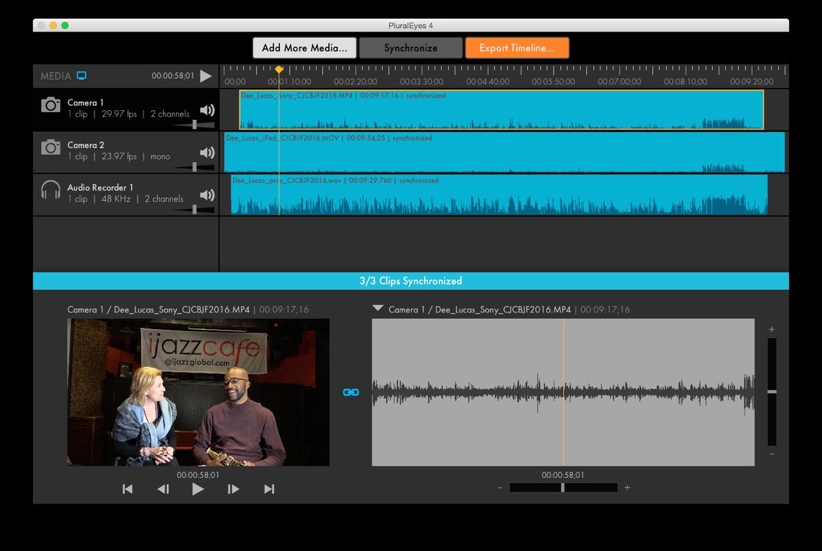Jump to the end of the clip
Screen dimensions: 822x551
click(x=269, y=489)
